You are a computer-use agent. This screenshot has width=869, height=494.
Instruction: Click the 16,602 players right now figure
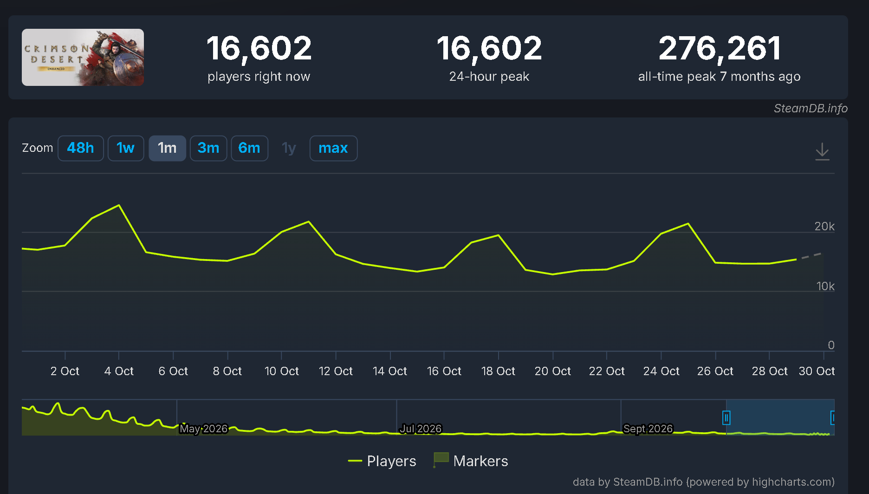coord(259,48)
